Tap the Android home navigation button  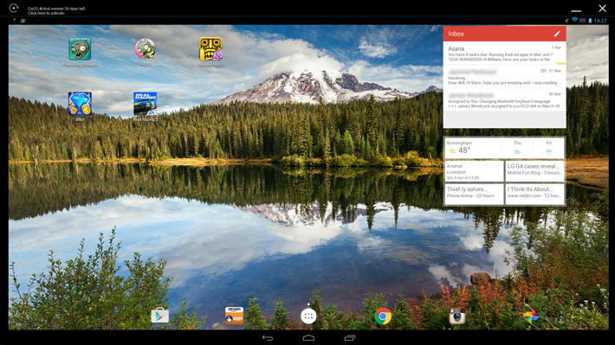pyautogui.click(x=308, y=338)
